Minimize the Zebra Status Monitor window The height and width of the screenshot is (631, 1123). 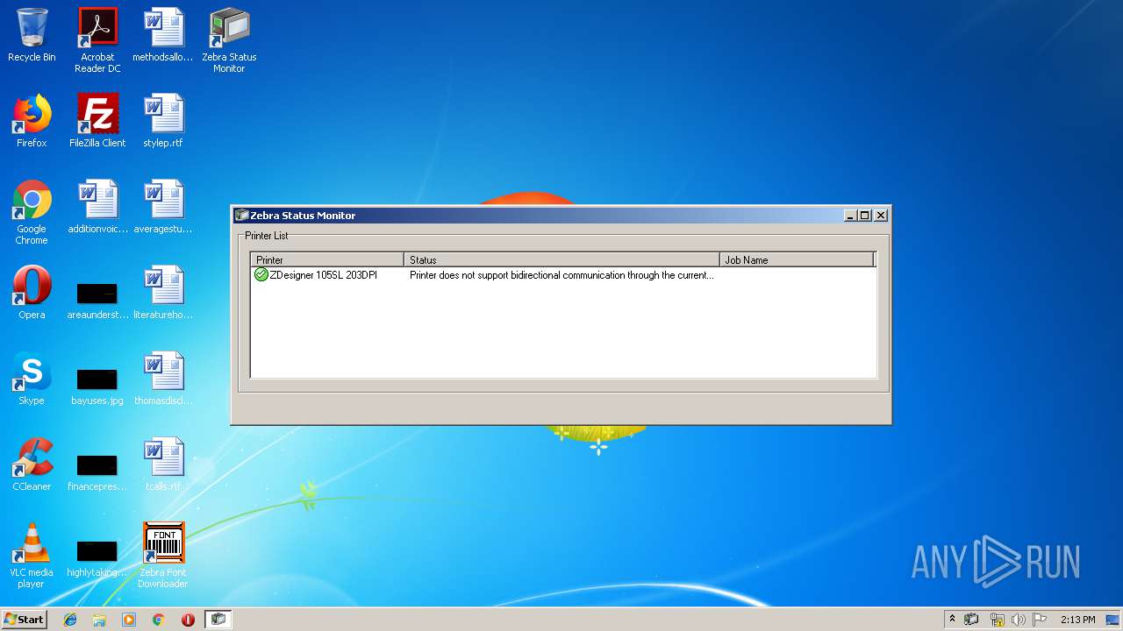coord(849,216)
